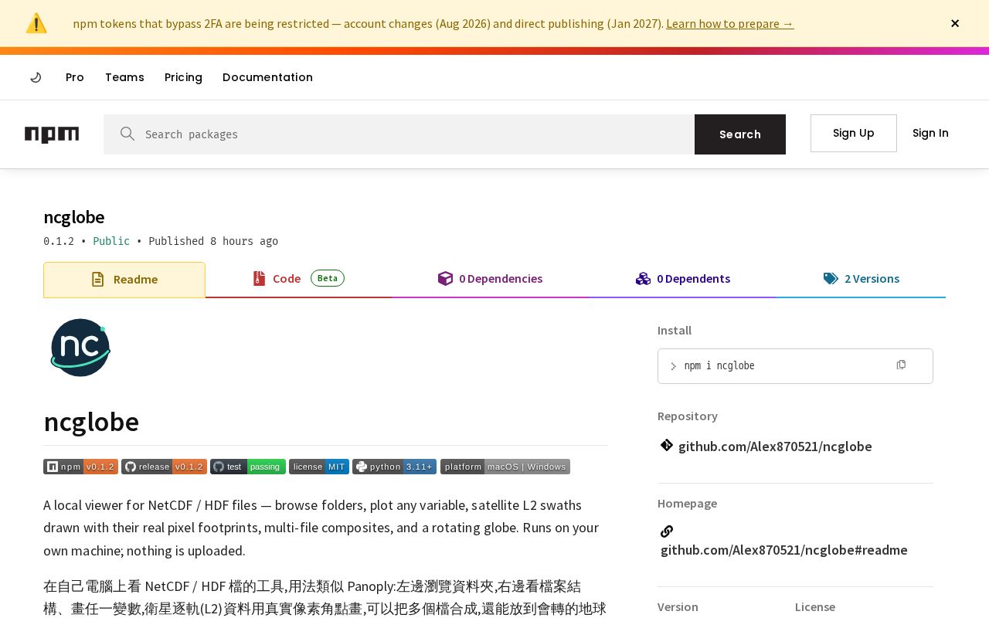989x618 pixels.
Task: Click the warning triangle icon in banner
Action: pyautogui.click(x=36, y=23)
